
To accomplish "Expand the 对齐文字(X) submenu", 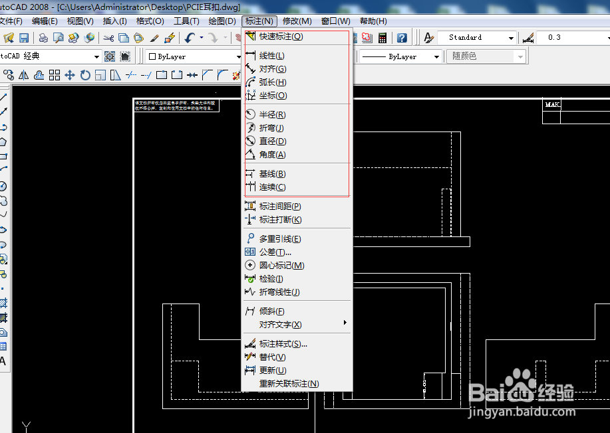I will point(345,322).
